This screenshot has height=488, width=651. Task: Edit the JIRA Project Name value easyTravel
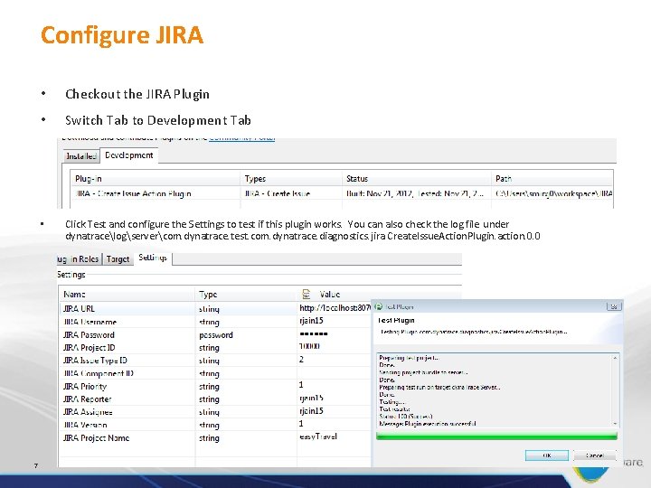pyautogui.click(x=318, y=436)
